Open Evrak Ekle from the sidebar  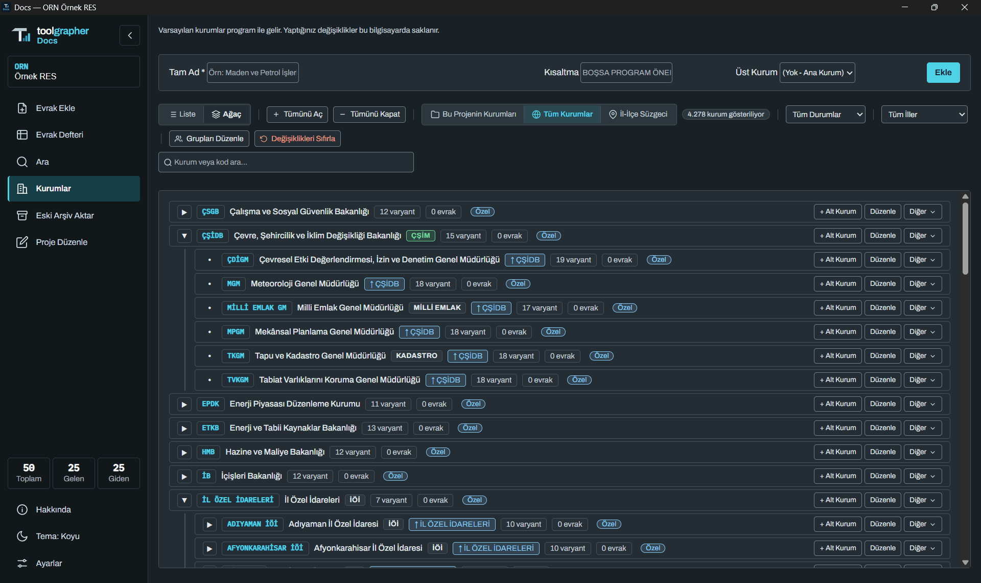pyautogui.click(x=74, y=108)
